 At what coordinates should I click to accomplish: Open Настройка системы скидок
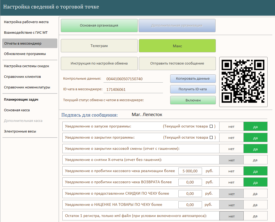click(27, 66)
